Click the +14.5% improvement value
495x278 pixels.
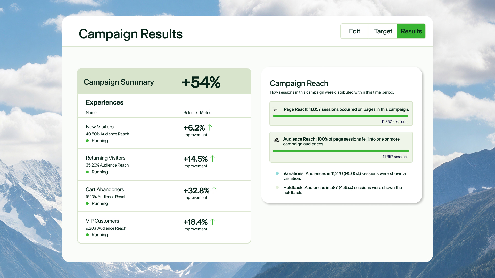[195, 159]
